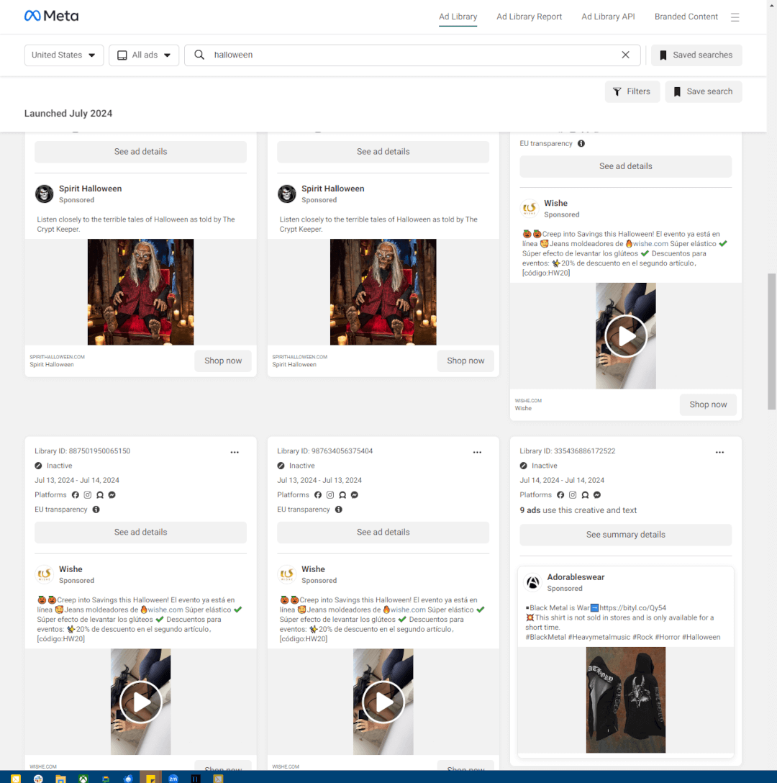Click Facebook platform icon in ad 335436886172522
777x783 pixels.
pyautogui.click(x=560, y=495)
